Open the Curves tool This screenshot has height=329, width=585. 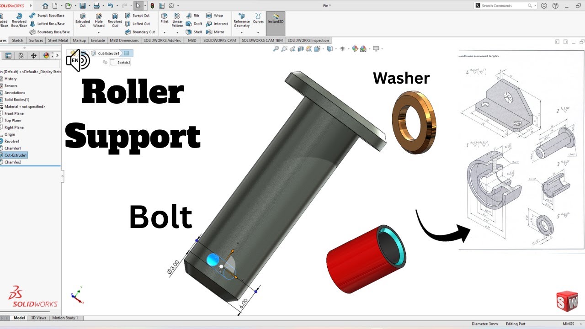[x=258, y=18]
